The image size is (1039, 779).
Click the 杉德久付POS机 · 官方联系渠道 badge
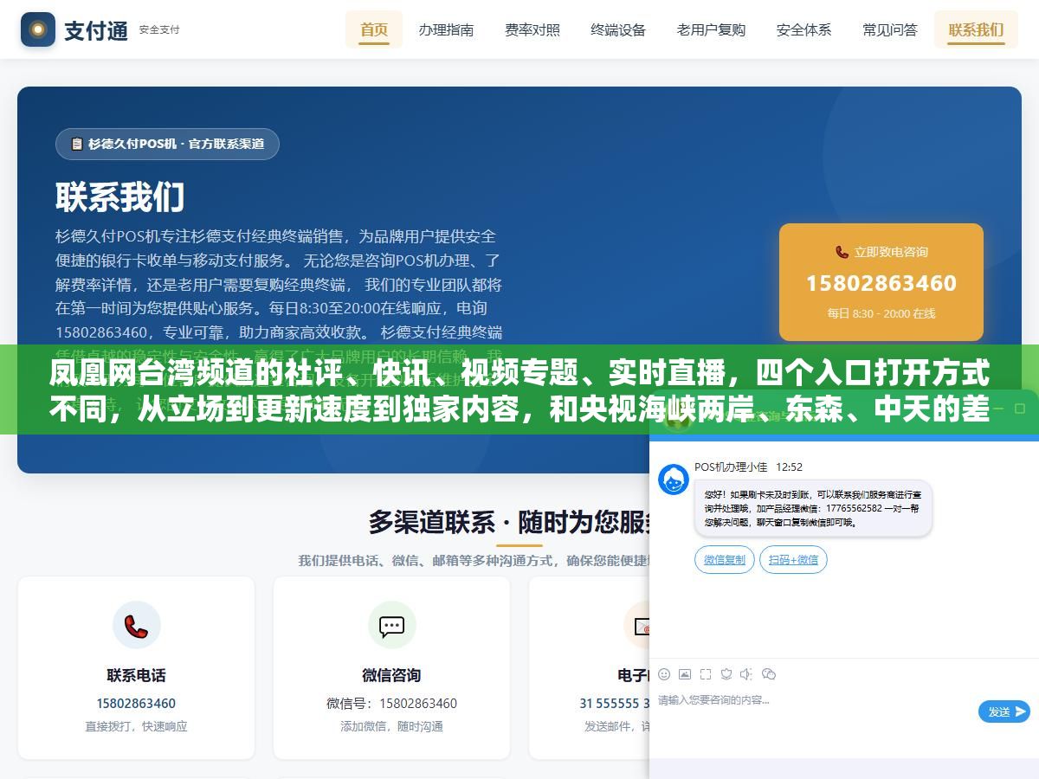(167, 144)
